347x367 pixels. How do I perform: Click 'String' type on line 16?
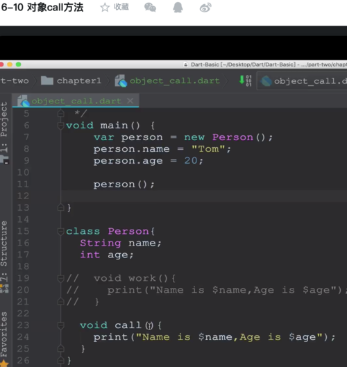101,244
